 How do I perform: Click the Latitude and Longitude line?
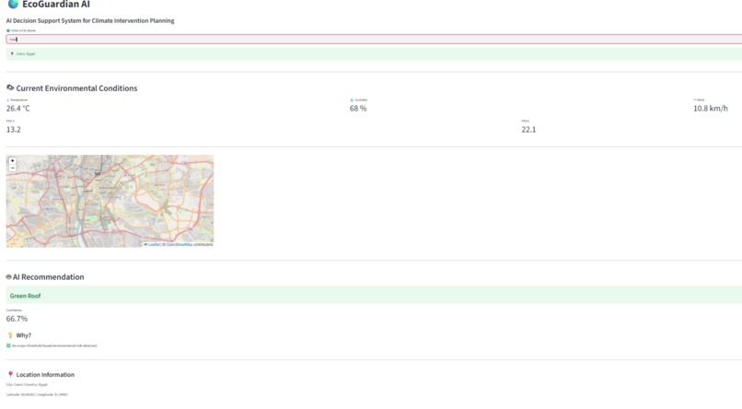37,394
